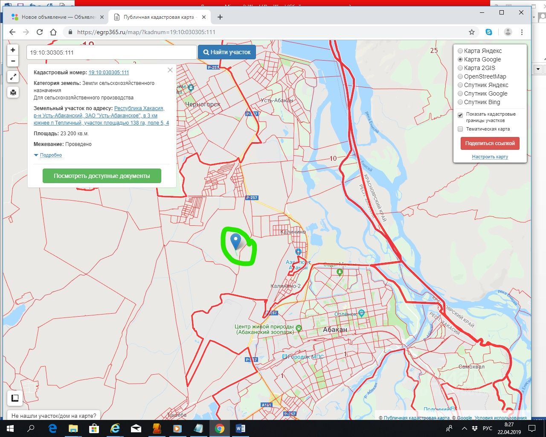Toggle 'Показать кадастровые границы участков' checkbox

pos(460,115)
